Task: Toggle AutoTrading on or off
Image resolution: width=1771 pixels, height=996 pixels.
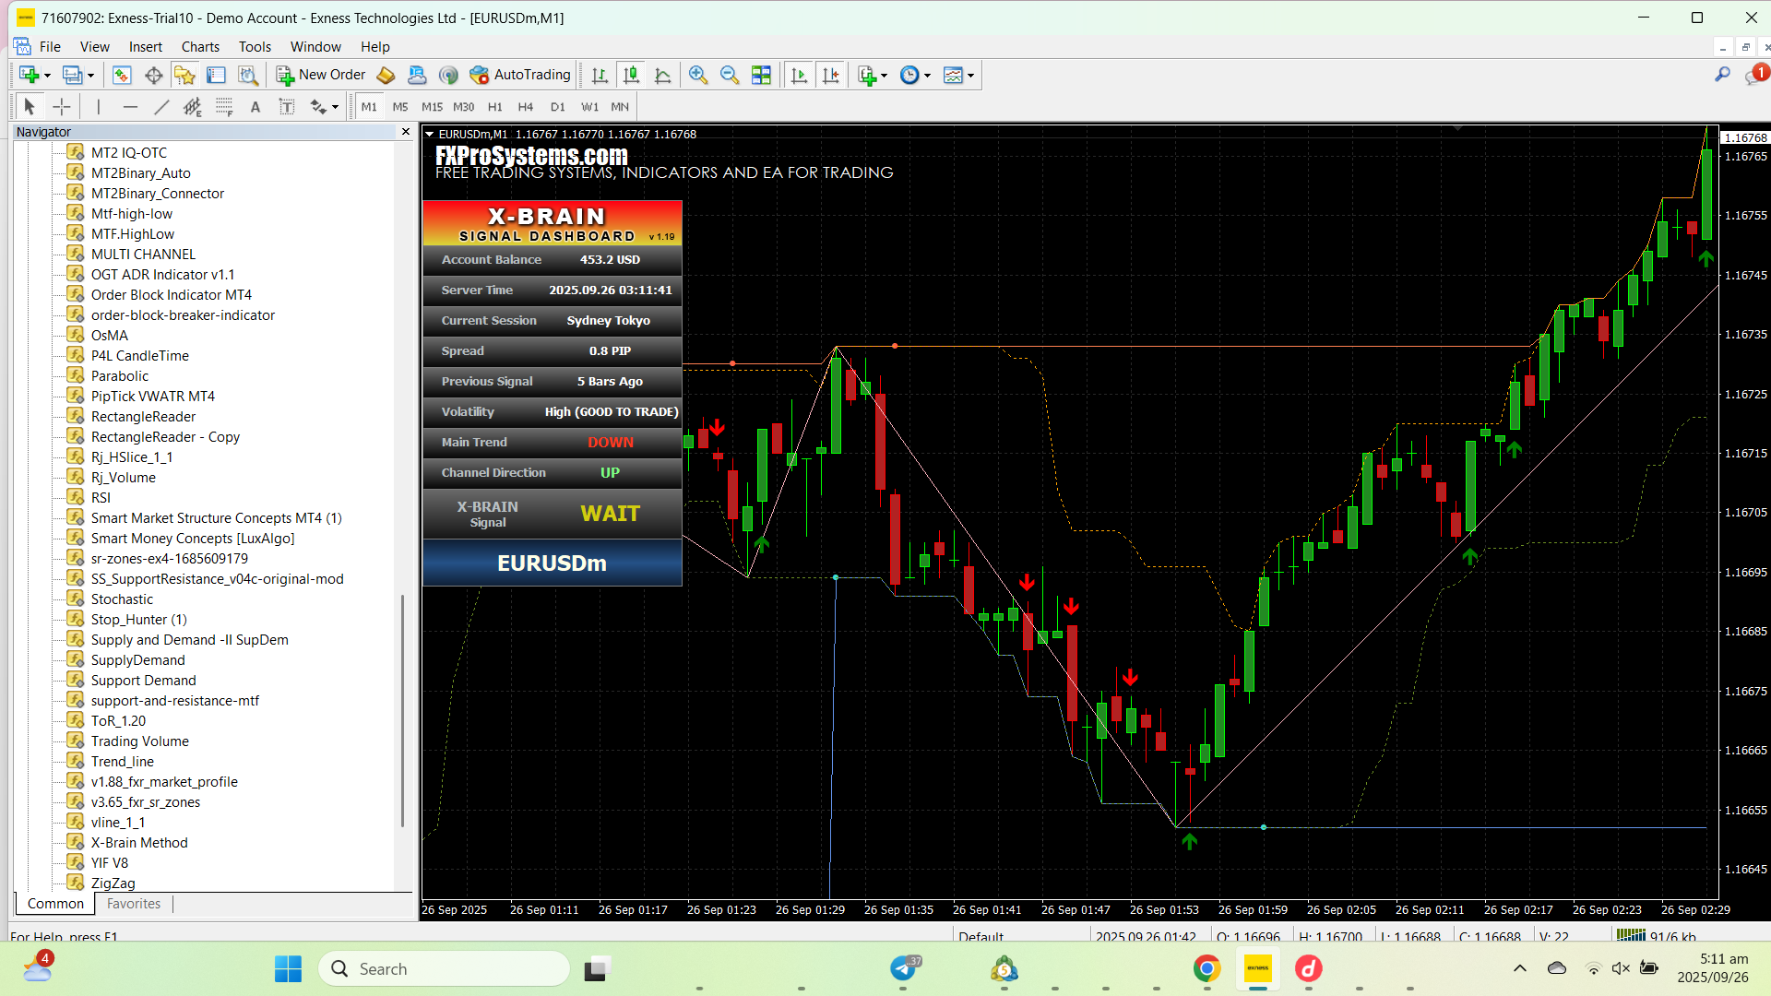Action: tap(520, 75)
